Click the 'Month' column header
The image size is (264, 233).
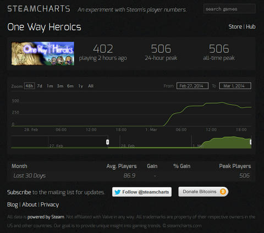(19, 166)
